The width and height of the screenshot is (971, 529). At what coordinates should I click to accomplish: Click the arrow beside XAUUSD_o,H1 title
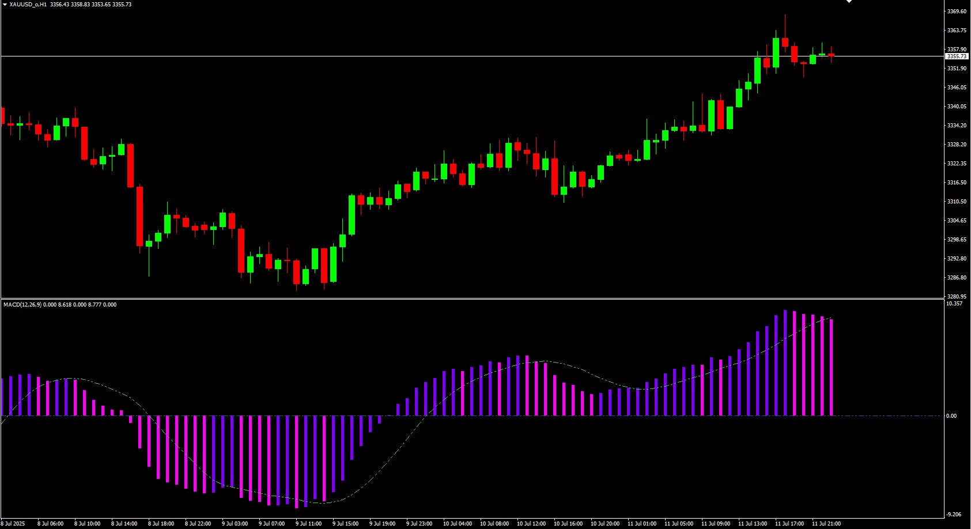[5, 5]
